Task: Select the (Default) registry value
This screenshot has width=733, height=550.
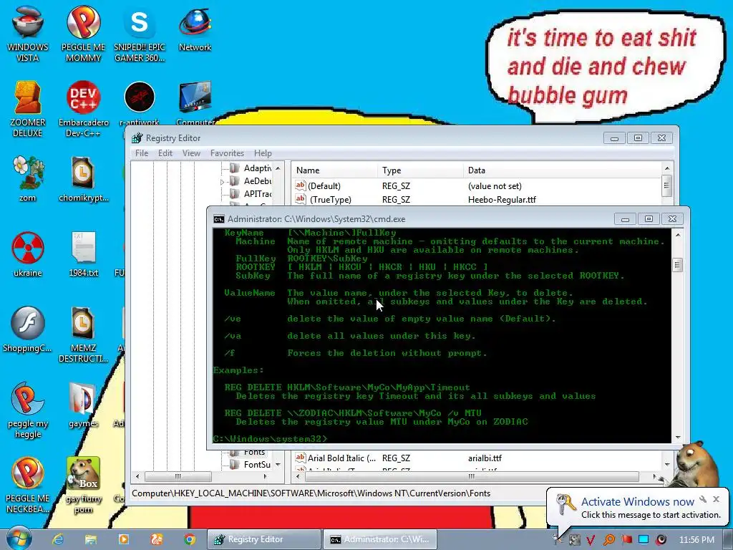Action: point(324,185)
